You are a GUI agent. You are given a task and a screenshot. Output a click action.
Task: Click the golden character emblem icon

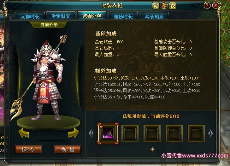coord(164,6)
